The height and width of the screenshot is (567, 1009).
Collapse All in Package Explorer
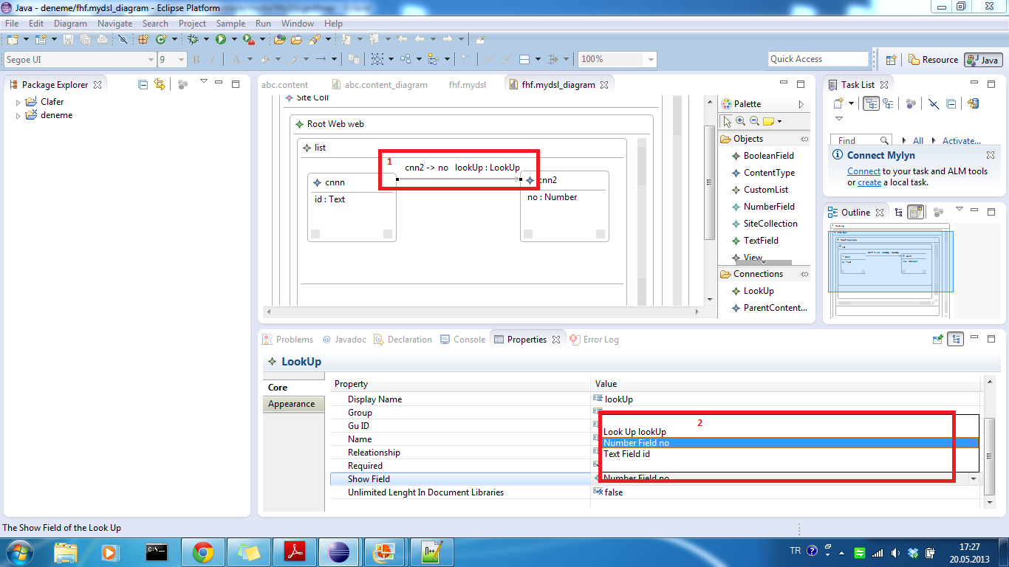143,85
